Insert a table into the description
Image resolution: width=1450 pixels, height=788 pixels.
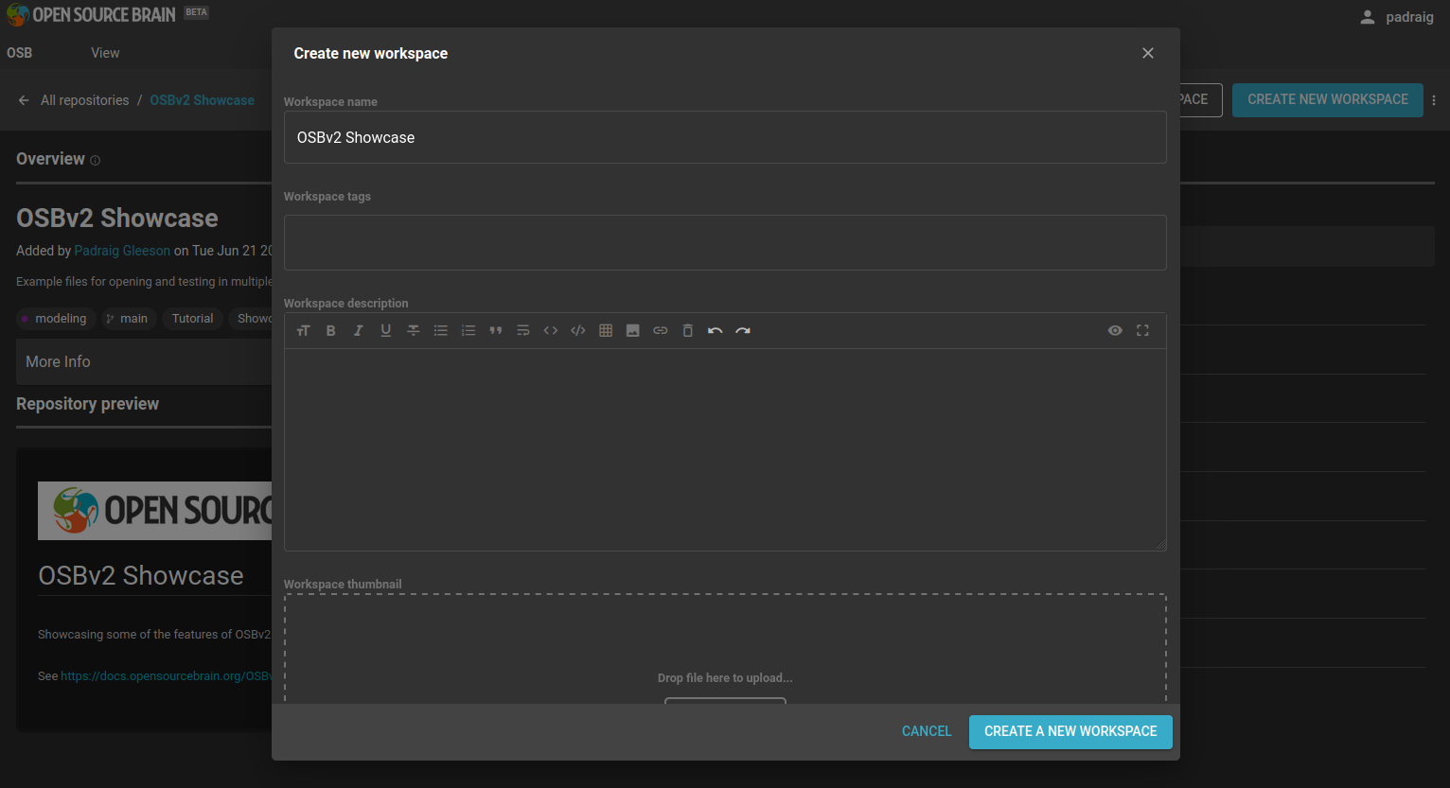tap(606, 331)
